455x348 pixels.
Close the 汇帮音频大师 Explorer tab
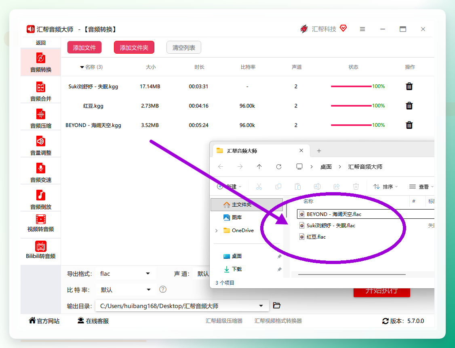pos(301,151)
